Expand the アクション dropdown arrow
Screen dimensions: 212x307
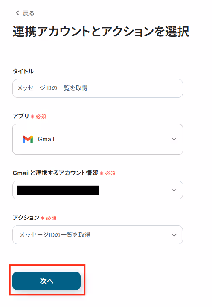tap(174, 235)
